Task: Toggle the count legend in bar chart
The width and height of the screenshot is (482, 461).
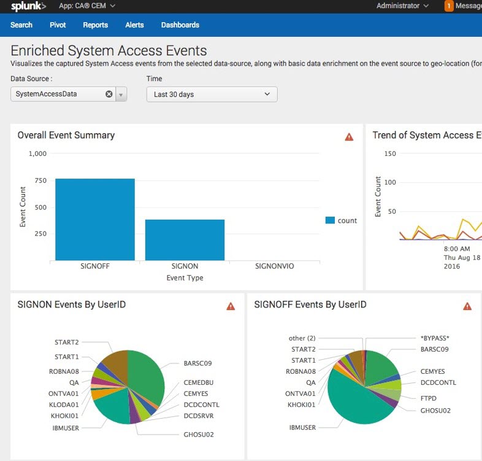Action: tap(341, 220)
